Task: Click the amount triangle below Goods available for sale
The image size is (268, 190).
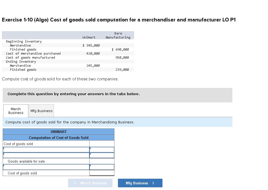Action: tap(90, 166)
